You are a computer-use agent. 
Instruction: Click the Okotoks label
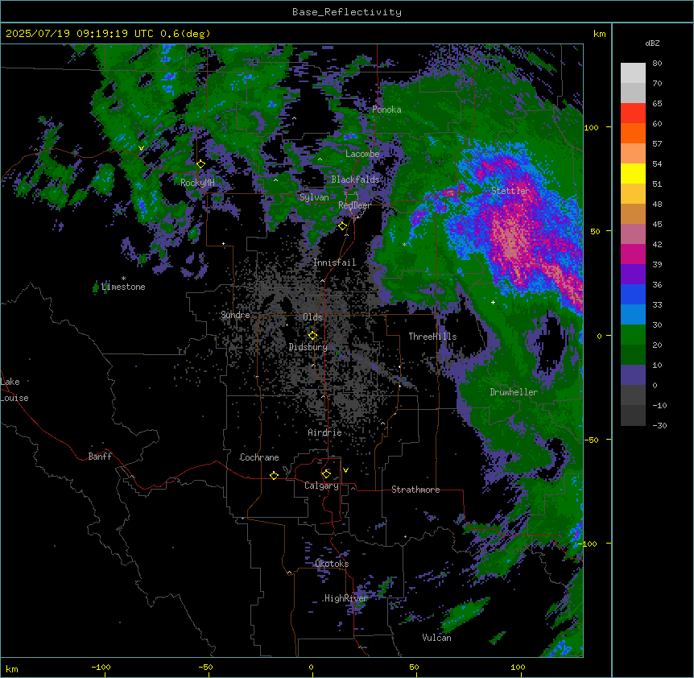coord(332,564)
